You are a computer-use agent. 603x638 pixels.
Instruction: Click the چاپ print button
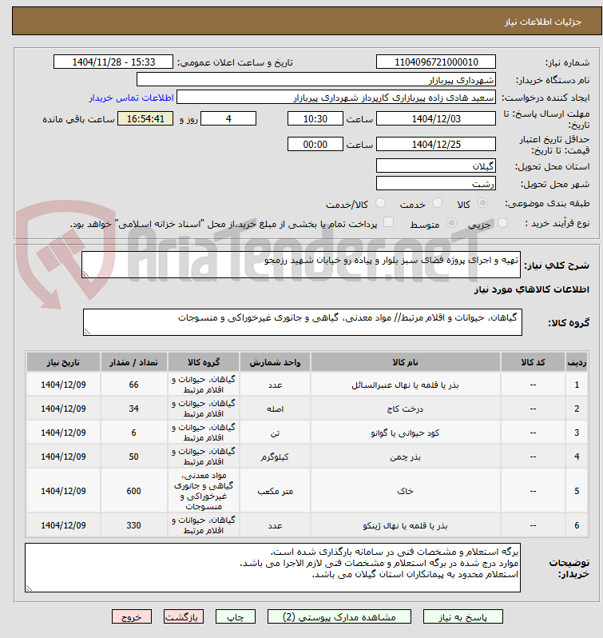(236, 617)
